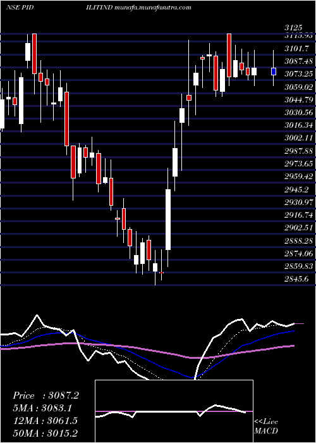Select the 3101.7 price axis label
Viewport: 316px width, 443px height.
click(x=296, y=49)
